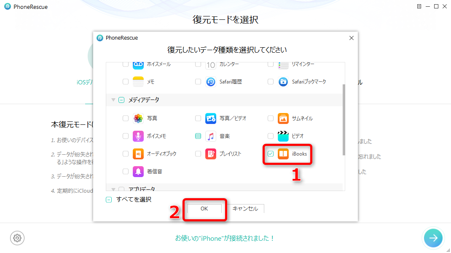Open the main window menu icon
The image size is (451, 253).
pyautogui.click(x=419, y=6)
